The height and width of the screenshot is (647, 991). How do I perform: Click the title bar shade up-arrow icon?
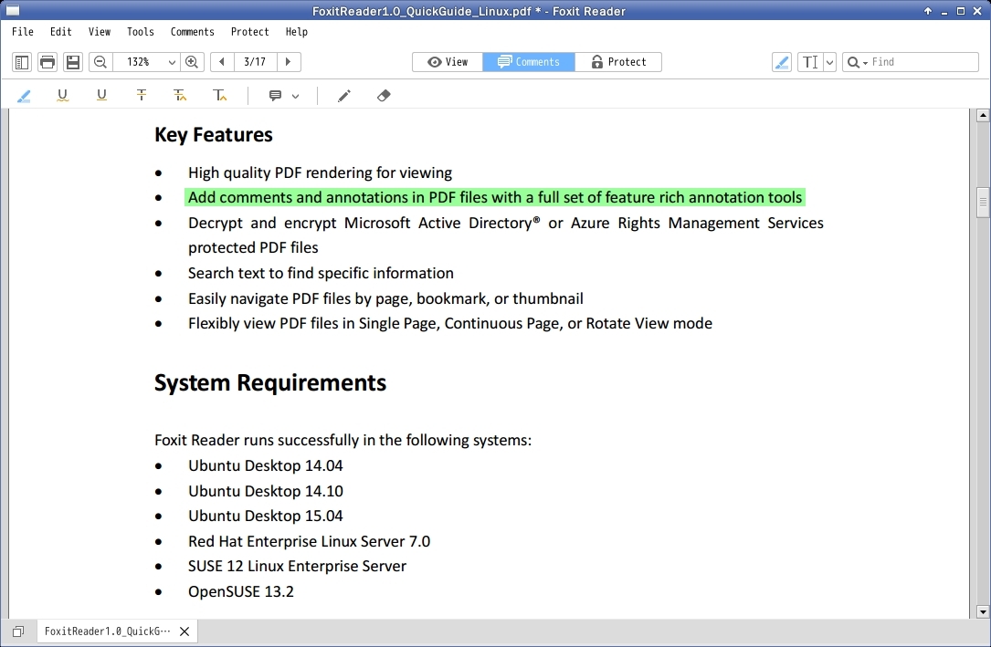[928, 11]
